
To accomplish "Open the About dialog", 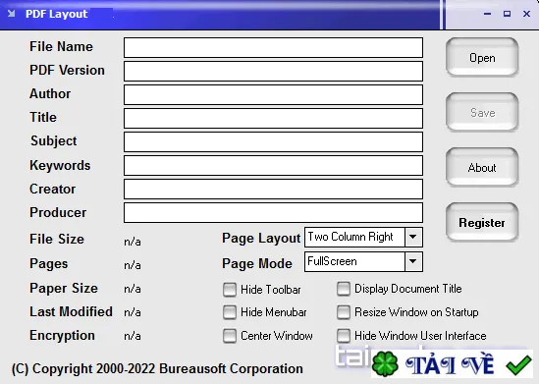I will click(482, 167).
